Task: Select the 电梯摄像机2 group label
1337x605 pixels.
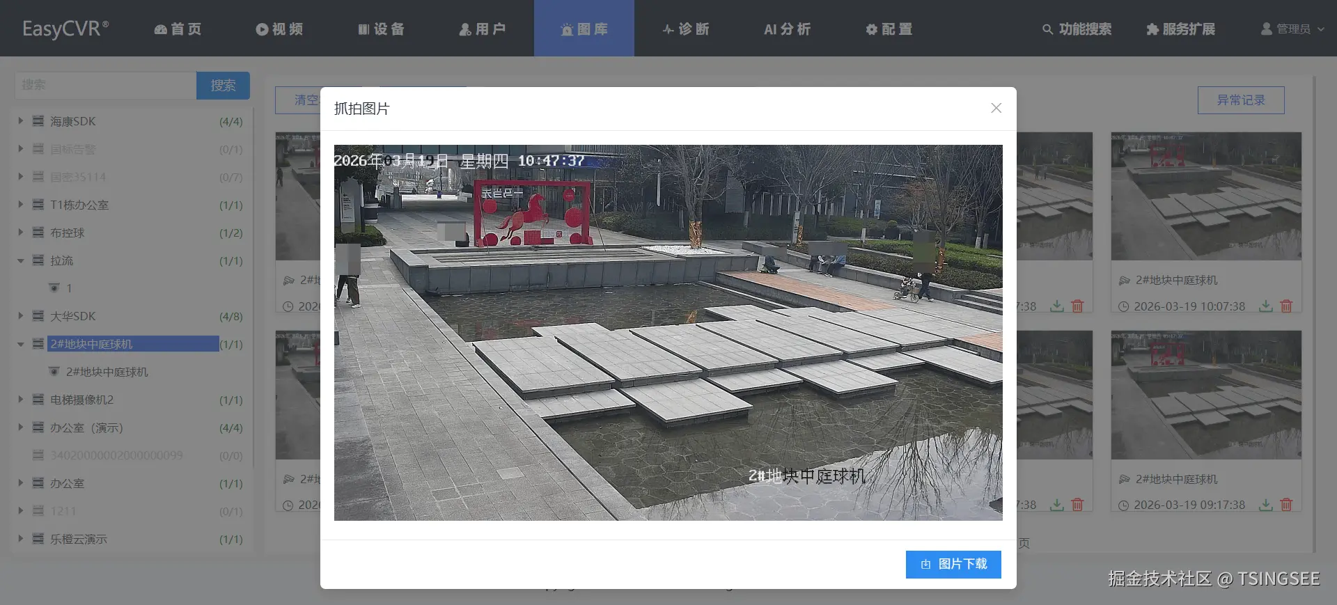Action: coord(82,400)
